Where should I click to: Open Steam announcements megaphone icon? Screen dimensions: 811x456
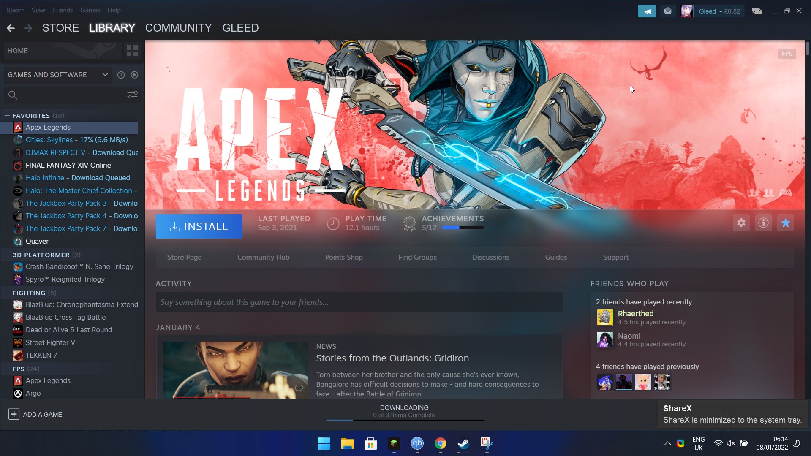(x=647, y=11)
